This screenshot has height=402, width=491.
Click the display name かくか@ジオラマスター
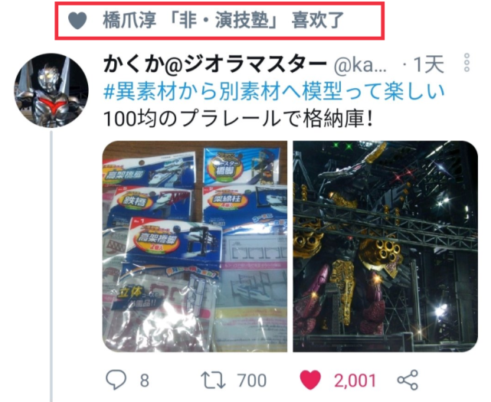(215, 65)
